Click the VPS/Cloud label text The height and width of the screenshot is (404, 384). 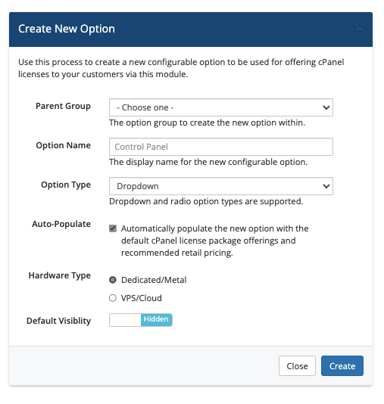142,298
